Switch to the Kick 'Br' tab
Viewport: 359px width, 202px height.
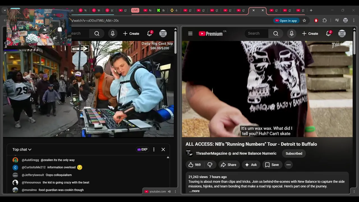(x=161, y=10)
